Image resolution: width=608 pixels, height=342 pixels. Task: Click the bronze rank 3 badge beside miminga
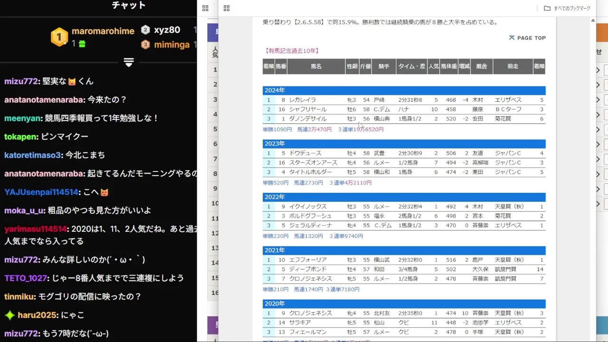(145, 45)
